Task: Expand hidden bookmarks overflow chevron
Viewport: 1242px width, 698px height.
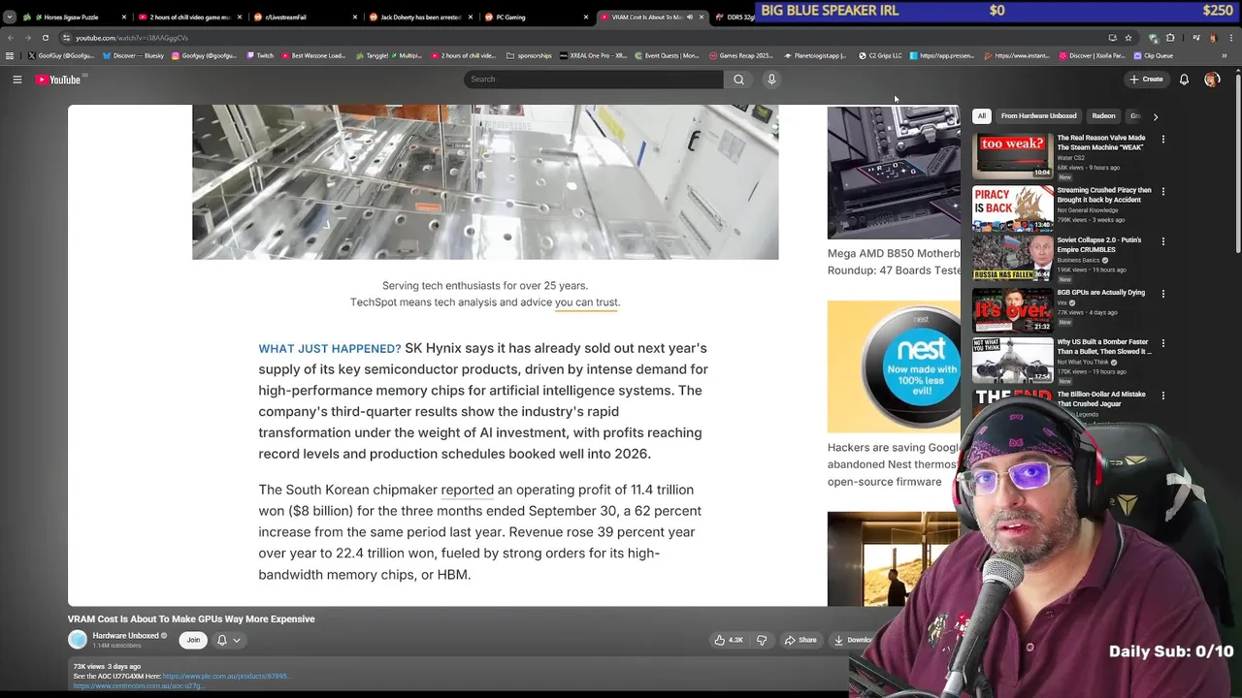Action: point(1225,56)
